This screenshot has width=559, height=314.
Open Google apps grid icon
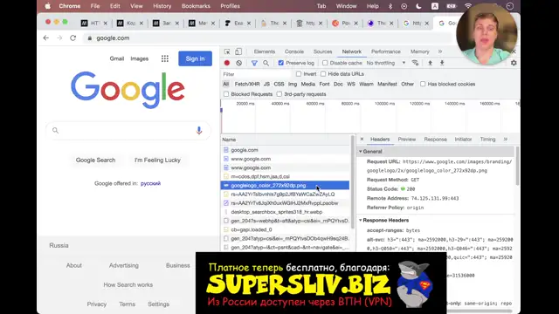coord(165,58)
